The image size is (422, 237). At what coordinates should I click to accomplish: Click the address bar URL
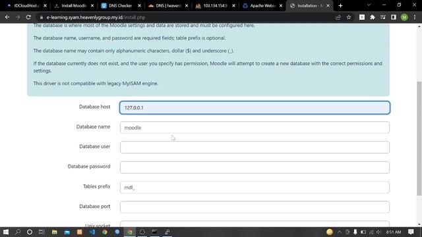pos(96,17)
